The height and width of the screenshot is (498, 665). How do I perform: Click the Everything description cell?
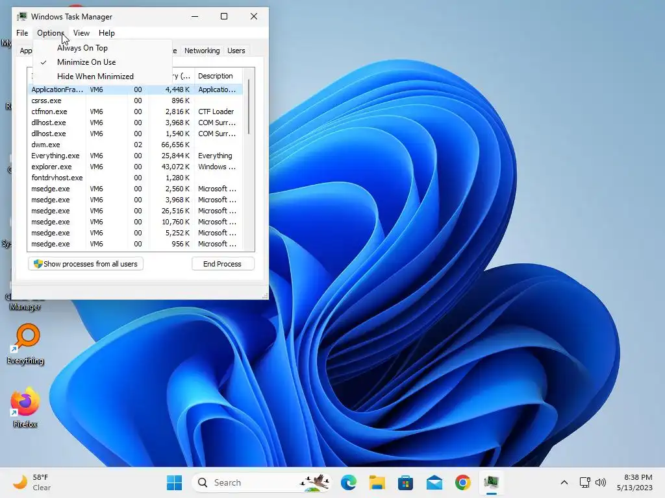coord(215,156)
